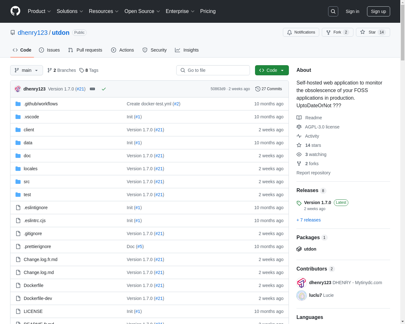Screen dimensions: 405x324
Task: Open the Activity link
Action: [308, 136]
